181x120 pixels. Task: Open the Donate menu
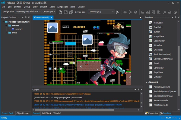81,7
